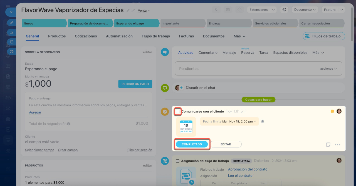Click the print icon in left sidebar
Image resolution: width=356 pixels, height=186 pixels.
(x=11, y=51)
